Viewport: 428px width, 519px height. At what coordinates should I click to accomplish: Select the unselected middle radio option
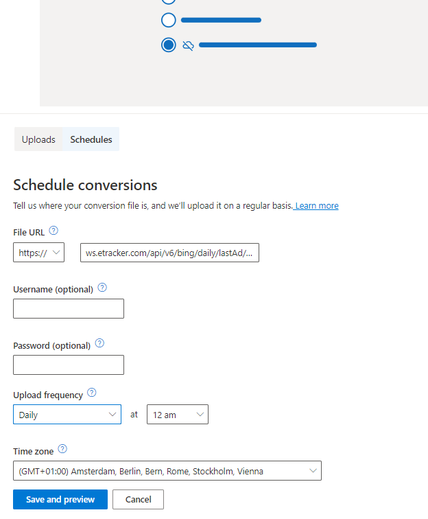click(169, 20)
